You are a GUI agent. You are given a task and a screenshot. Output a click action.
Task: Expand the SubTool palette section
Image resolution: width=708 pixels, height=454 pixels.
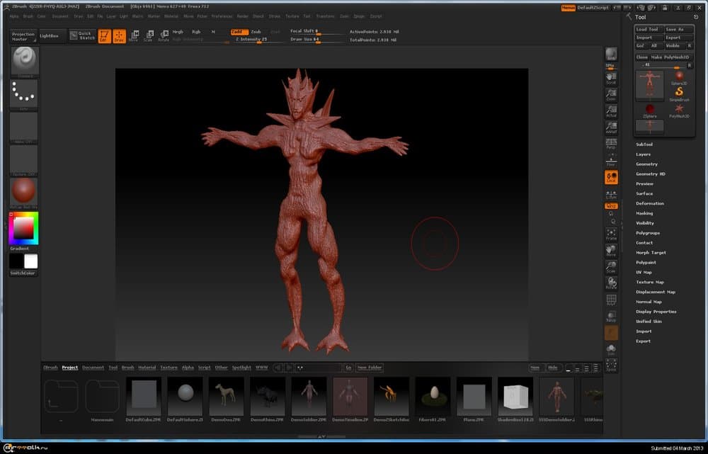click(644, 144)
